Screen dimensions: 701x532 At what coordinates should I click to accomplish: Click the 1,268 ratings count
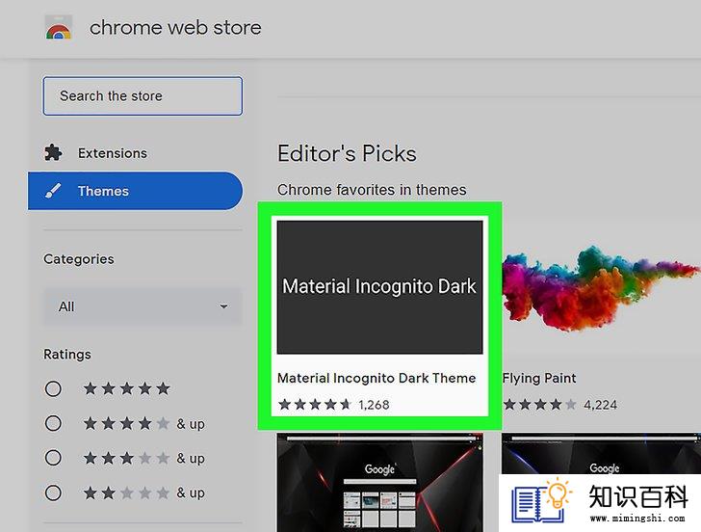click(374, 405)
